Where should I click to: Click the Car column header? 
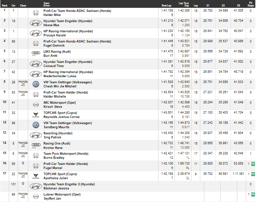pos(14,5)
